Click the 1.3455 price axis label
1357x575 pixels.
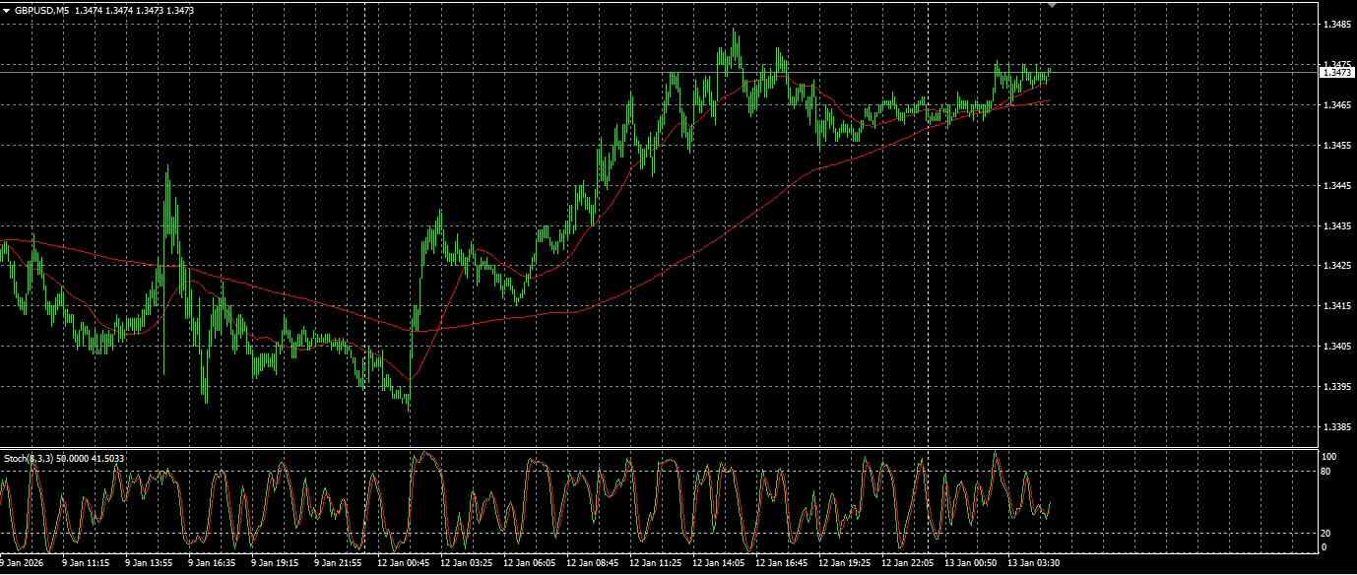1336,145
